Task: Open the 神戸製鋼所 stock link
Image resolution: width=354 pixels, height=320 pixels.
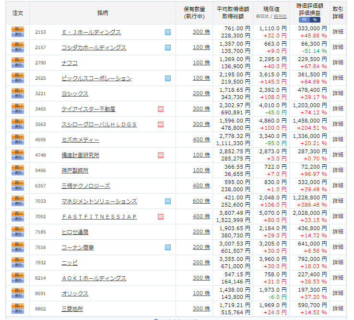Action: (75, 171)
